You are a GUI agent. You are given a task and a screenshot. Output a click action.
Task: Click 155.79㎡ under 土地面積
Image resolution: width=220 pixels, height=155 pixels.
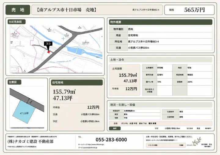(x=128, y=75)
